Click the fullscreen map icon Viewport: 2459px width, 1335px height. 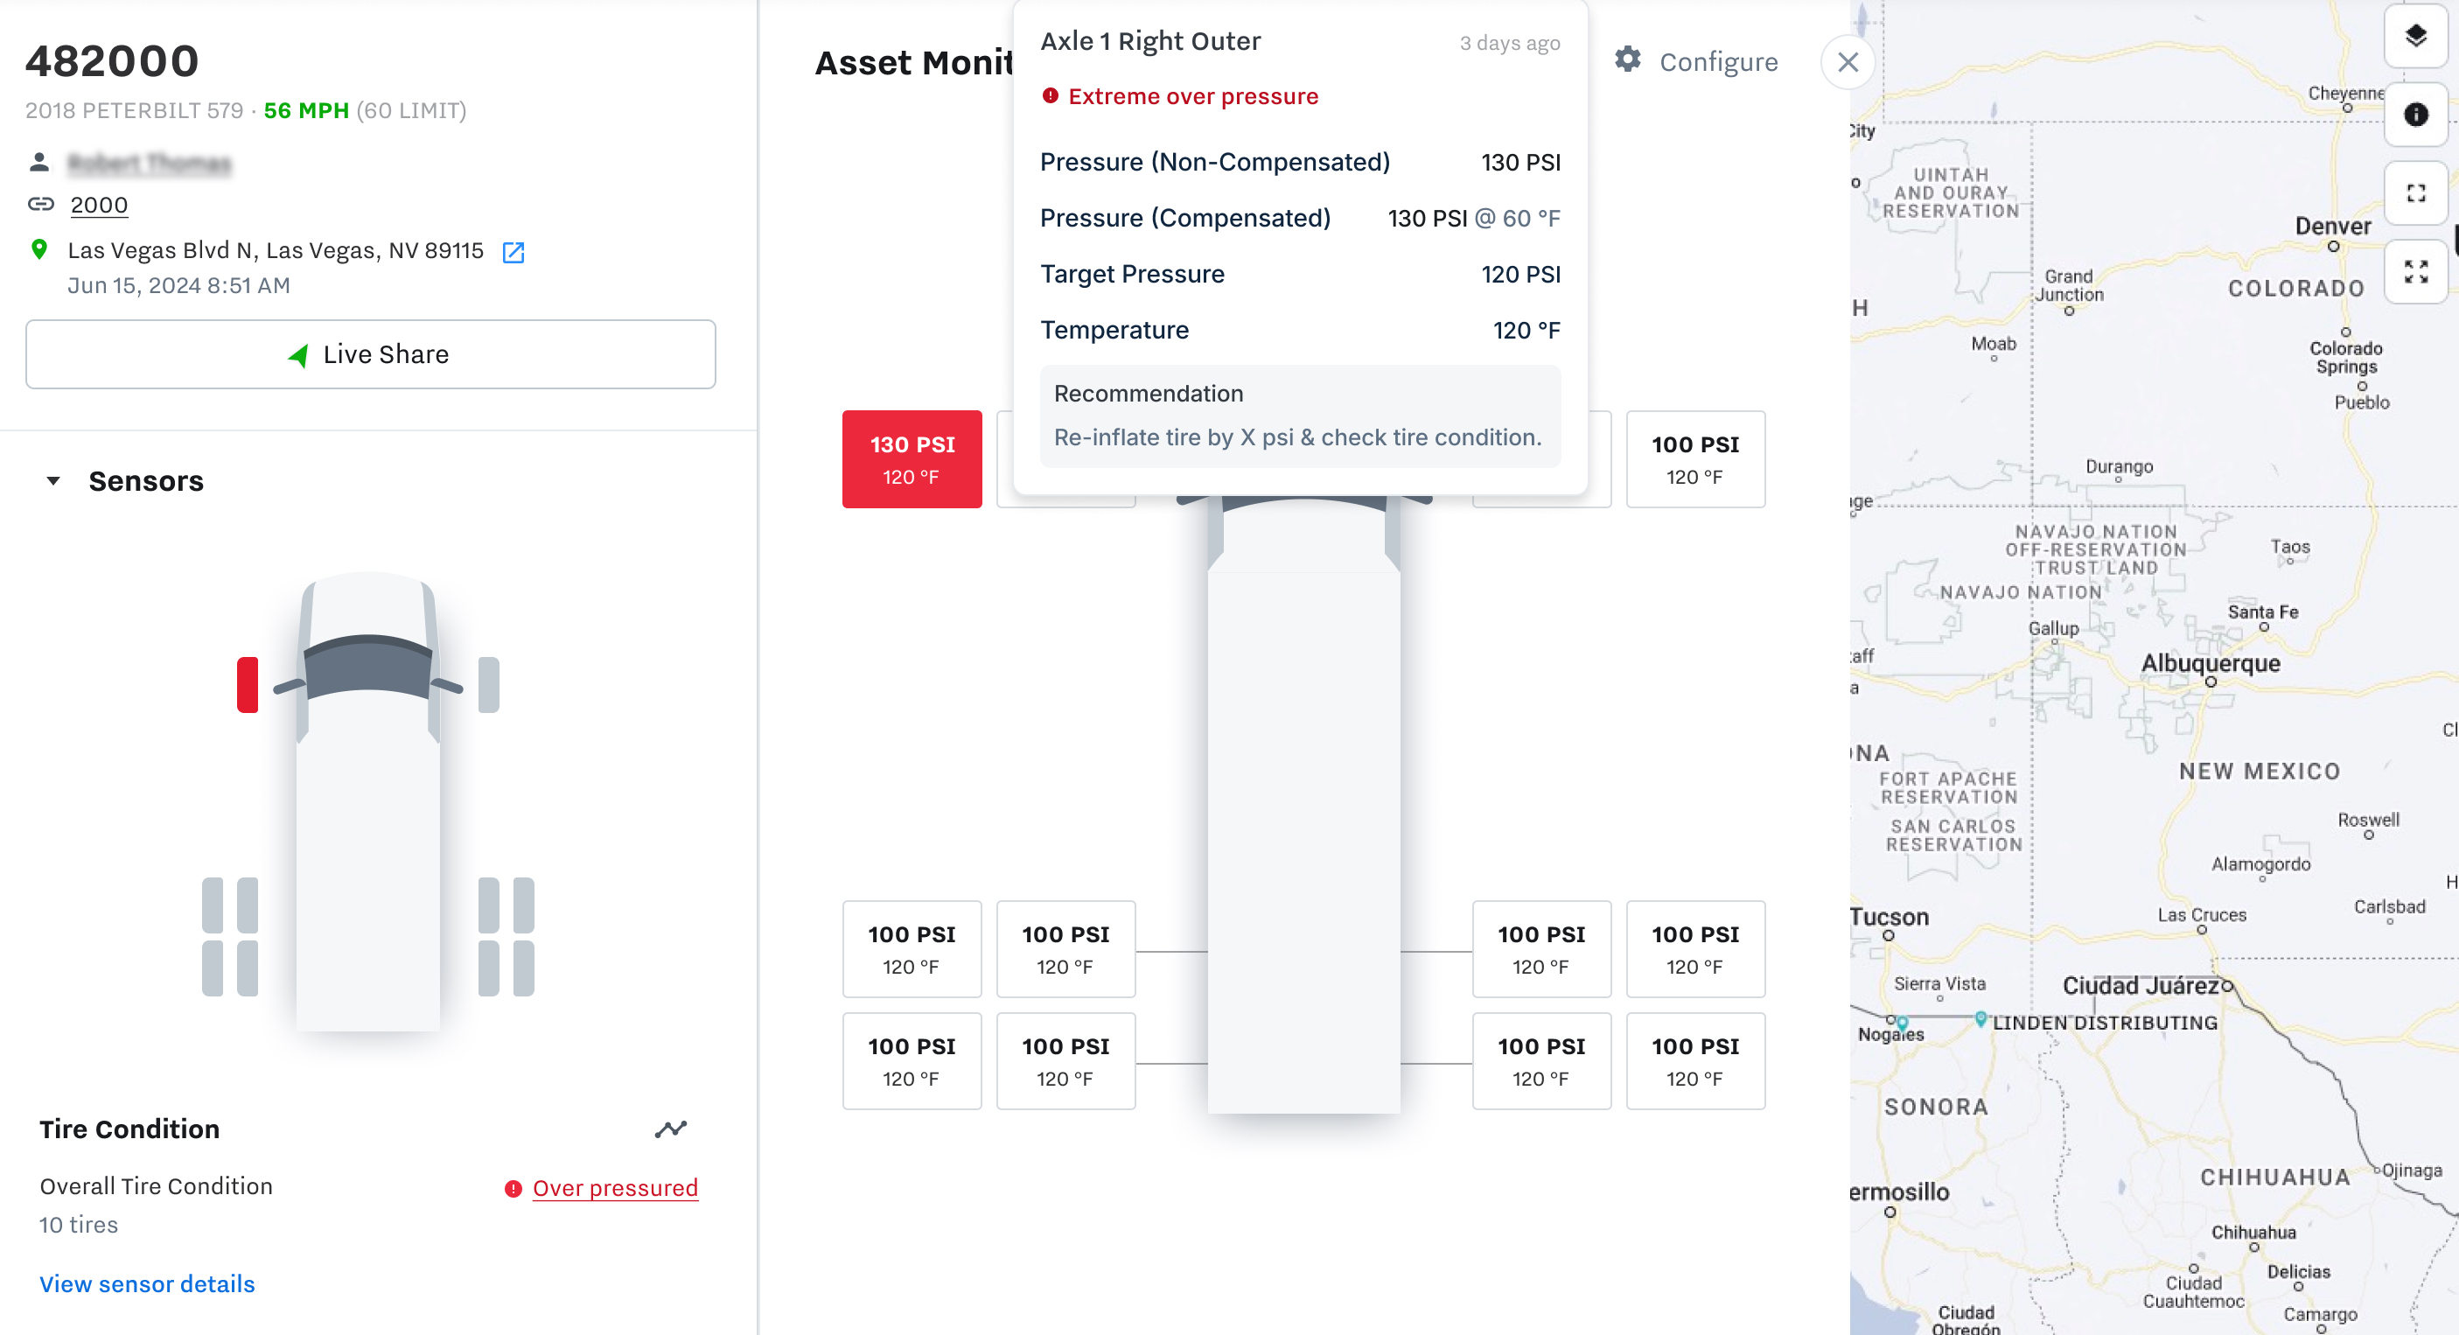point(2415,194)
